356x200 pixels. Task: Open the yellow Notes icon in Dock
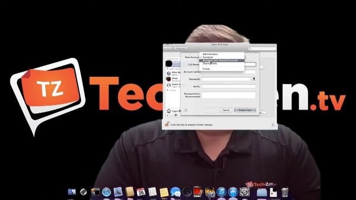coord(164,192)
